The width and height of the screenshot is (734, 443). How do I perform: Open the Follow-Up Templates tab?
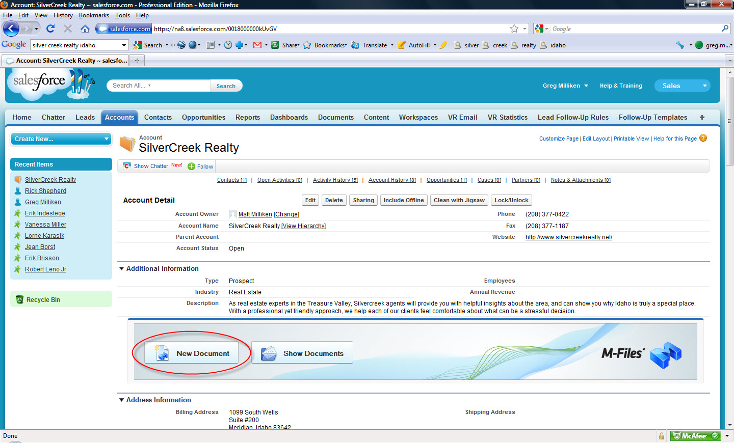[653, 117]
